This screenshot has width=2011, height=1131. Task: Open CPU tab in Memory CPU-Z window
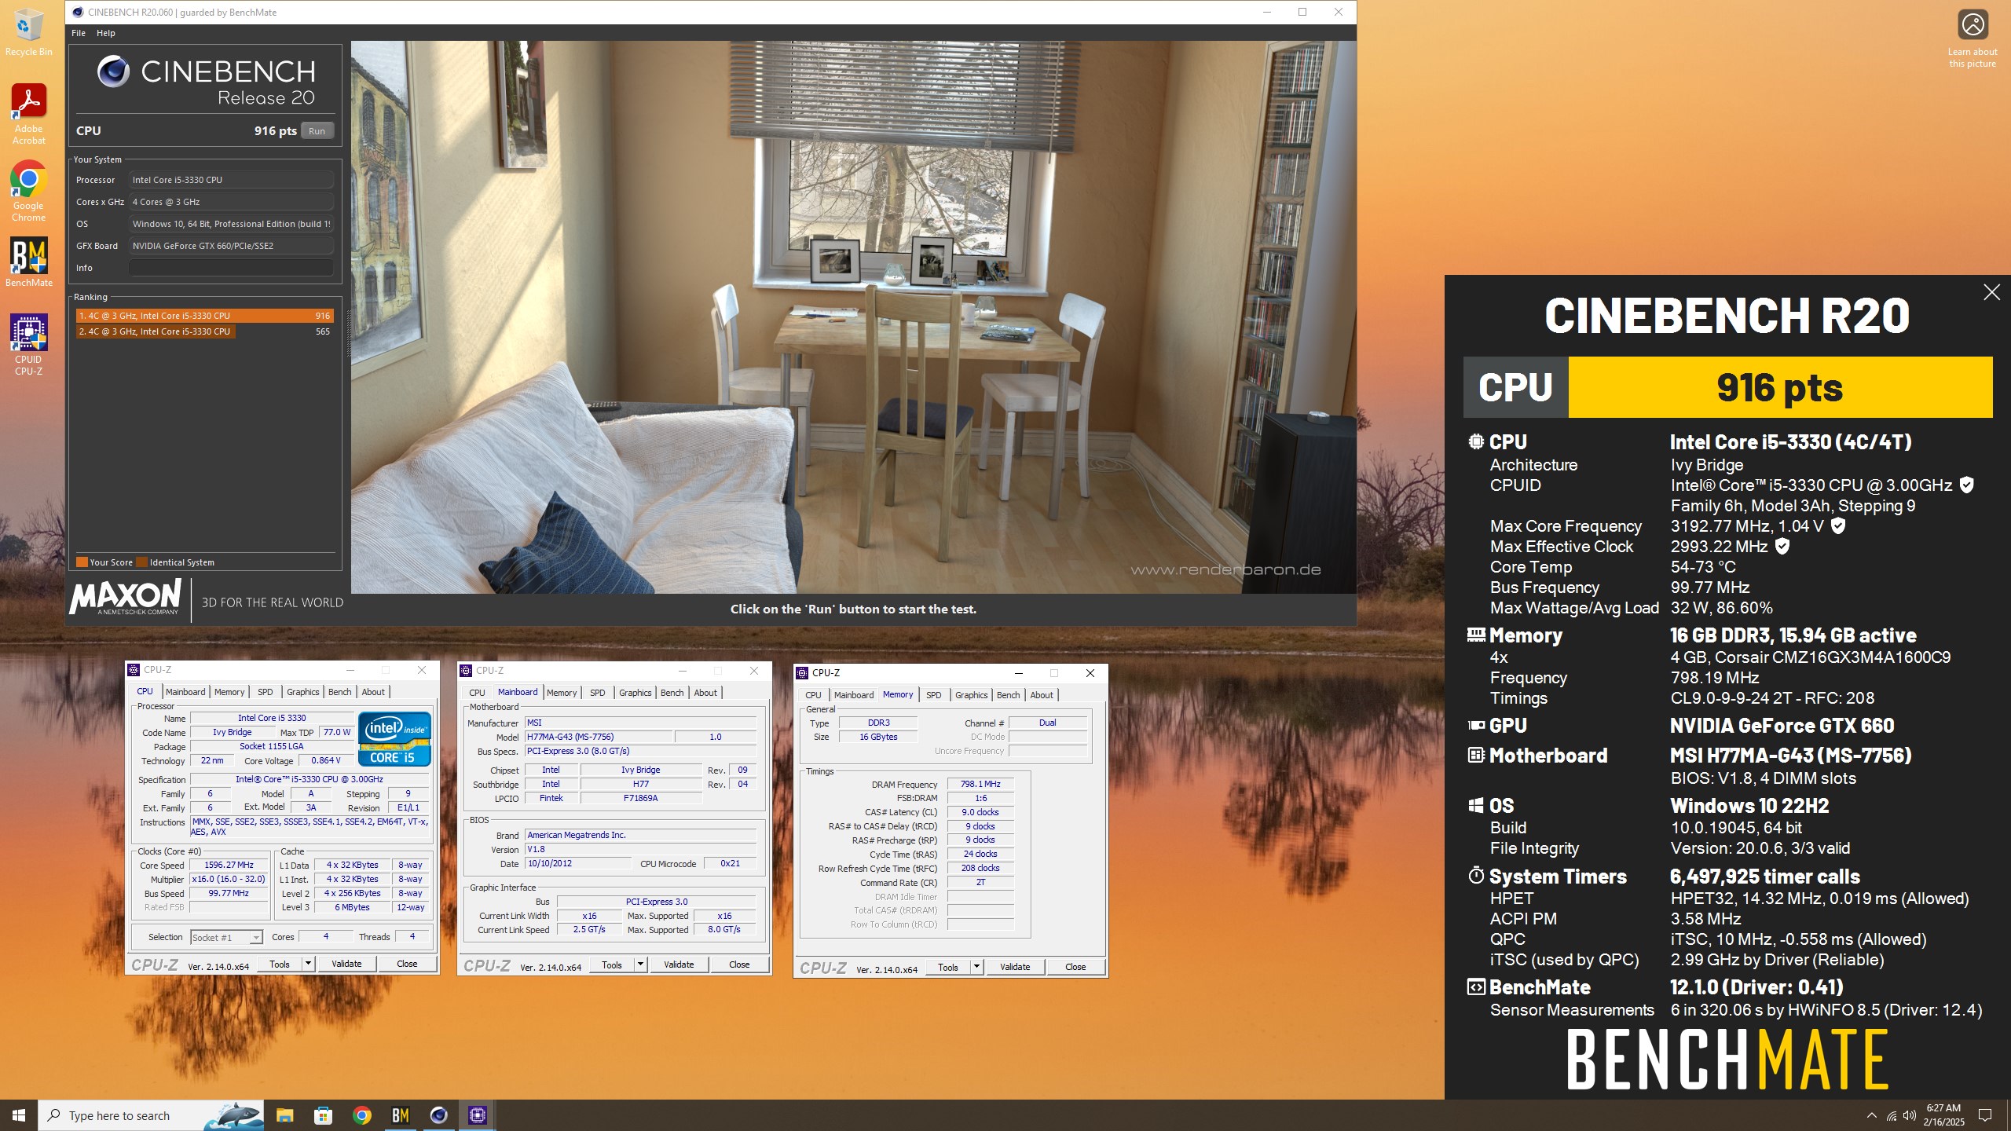pos(813,695)
